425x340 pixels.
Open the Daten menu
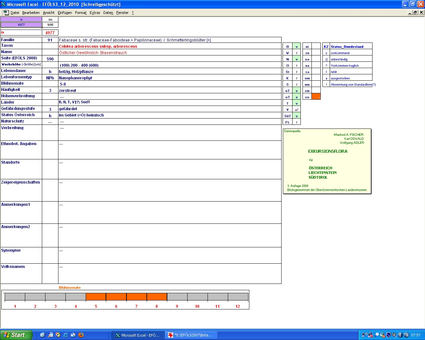108,13
